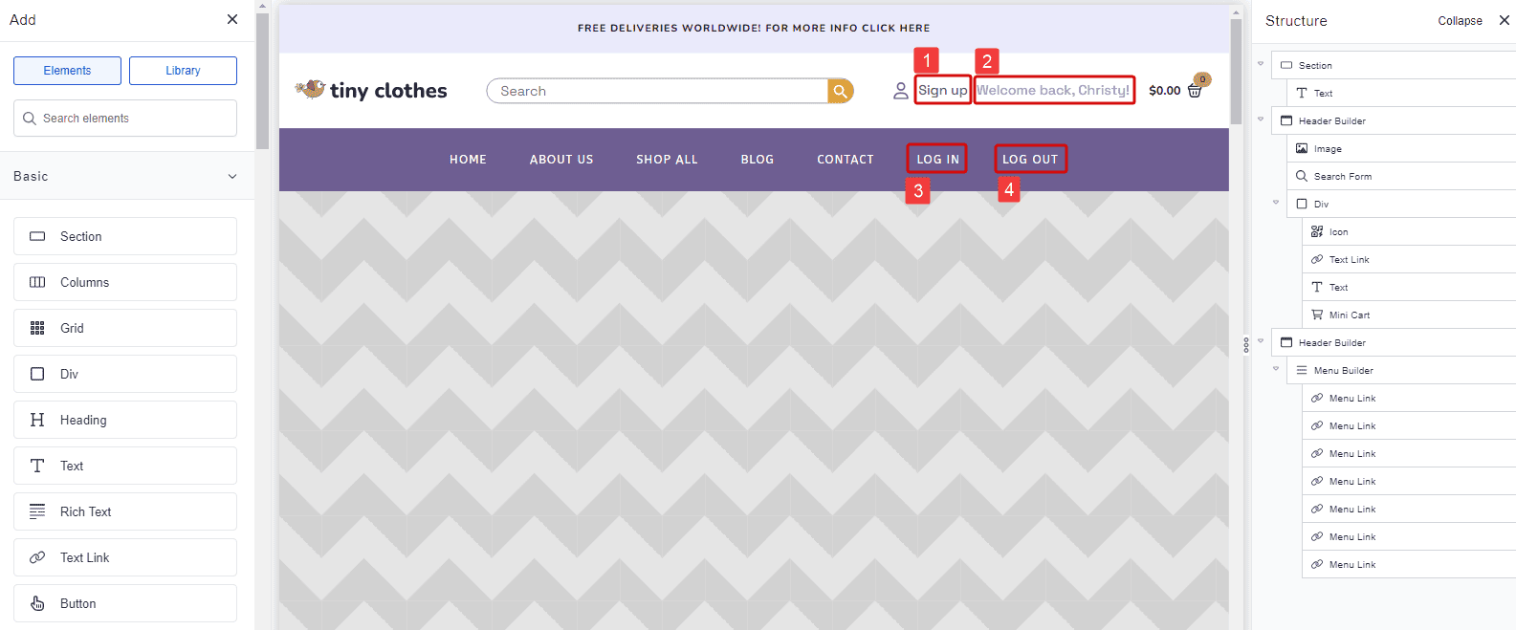This screenshot has height=630, width=1516.
Task: Add a Columns element
Action: pyautogui.click(x=125, y=282)
